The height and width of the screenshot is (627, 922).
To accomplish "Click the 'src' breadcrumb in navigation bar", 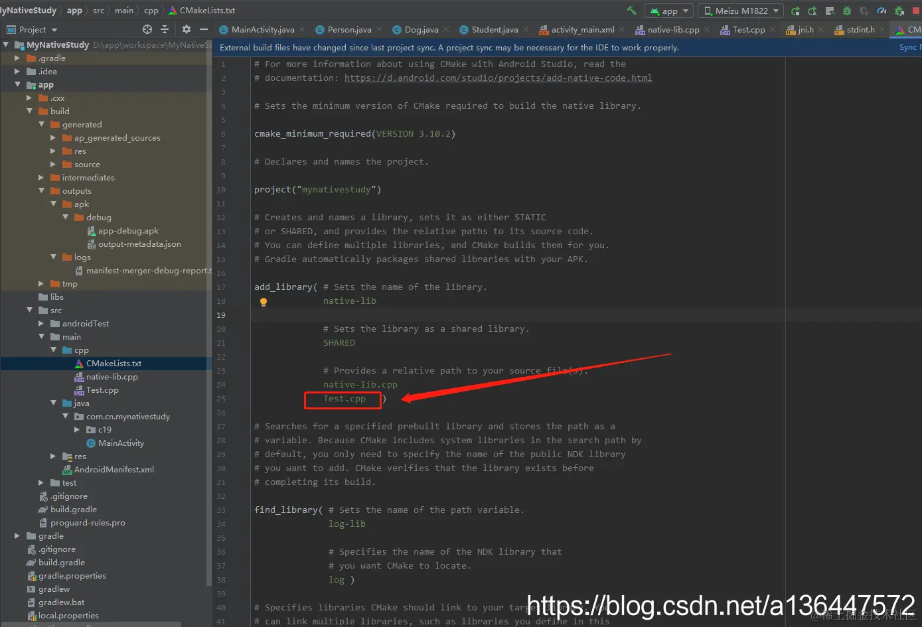I will point(98,10).
